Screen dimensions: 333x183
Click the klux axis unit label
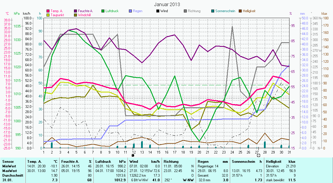[x=324, y=14]
